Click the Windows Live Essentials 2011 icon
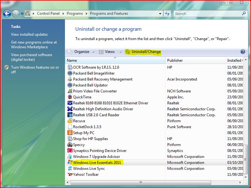The height and width of the screenshot is (188, 251). (x=70, y=162)
